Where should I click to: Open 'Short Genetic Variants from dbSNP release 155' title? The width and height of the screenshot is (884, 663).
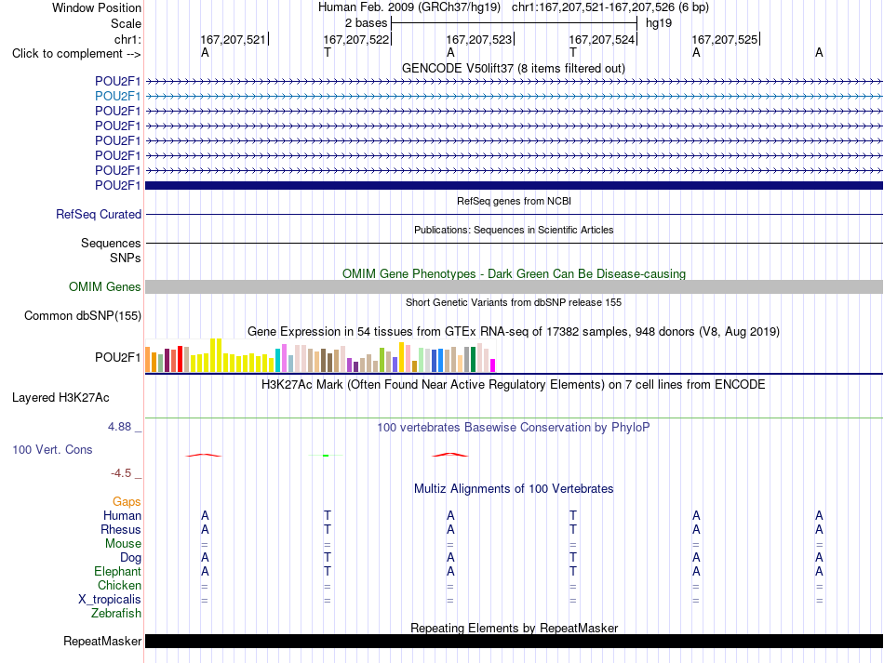click(514, 302)
